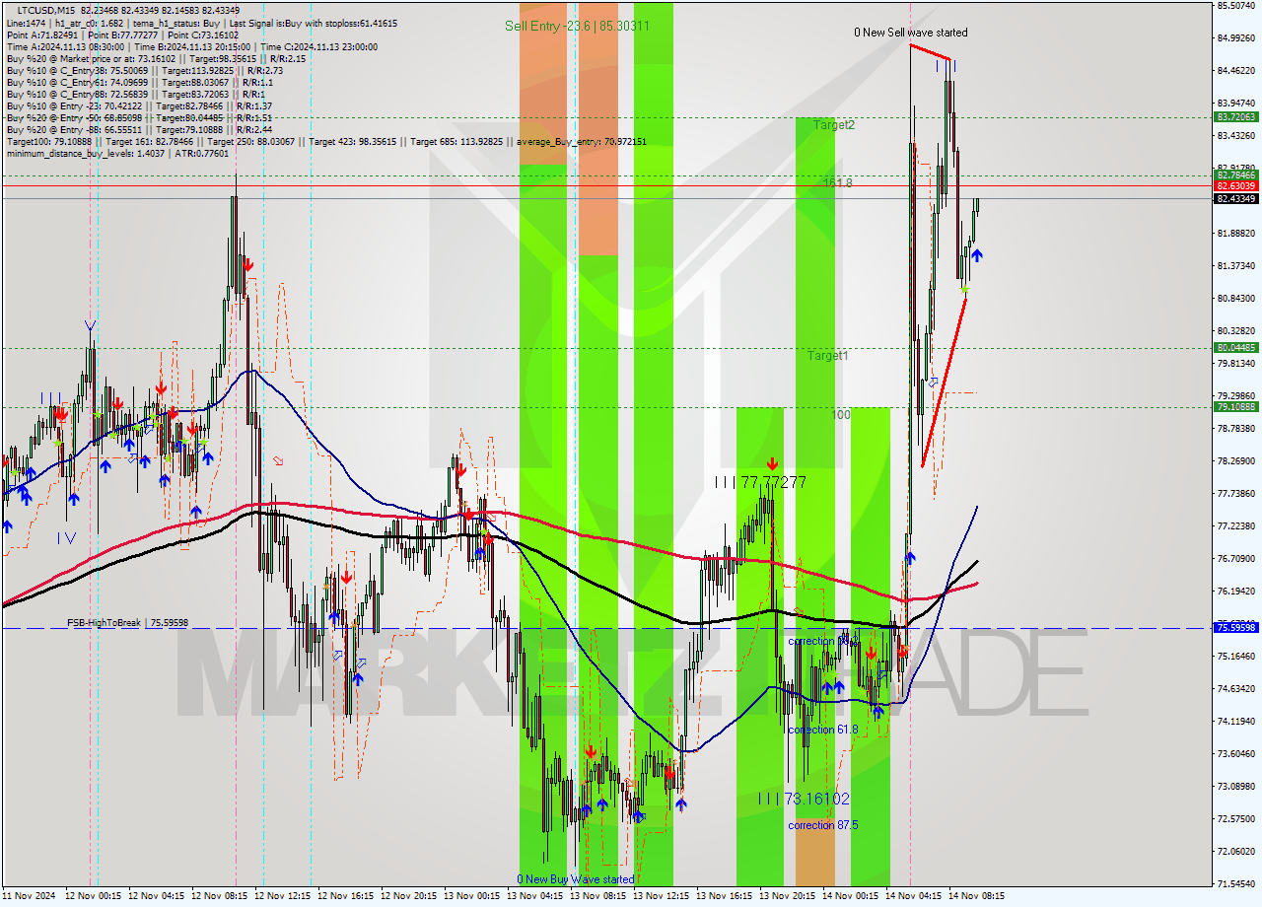Click the 'Buy %10 @ C_Entry38: 75.50069' line
The height and width of the screenshot is (907, 1262).
pyautogui.click(x=144, y=70)
